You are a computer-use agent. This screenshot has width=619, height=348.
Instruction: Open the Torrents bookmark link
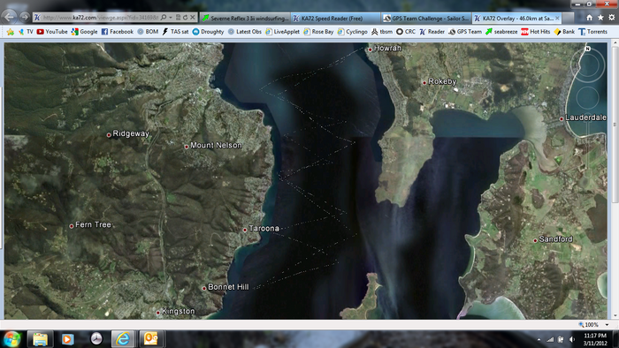point(593,32)
